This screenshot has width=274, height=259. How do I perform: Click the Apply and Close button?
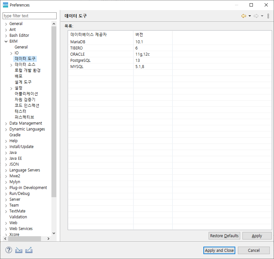[x=219, y=250]
